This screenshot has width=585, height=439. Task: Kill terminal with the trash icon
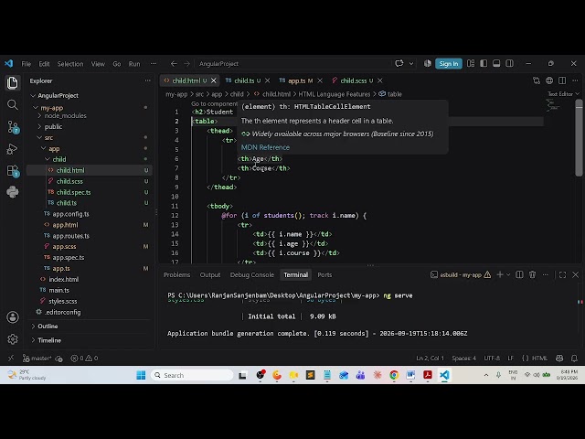click(532, 274)
